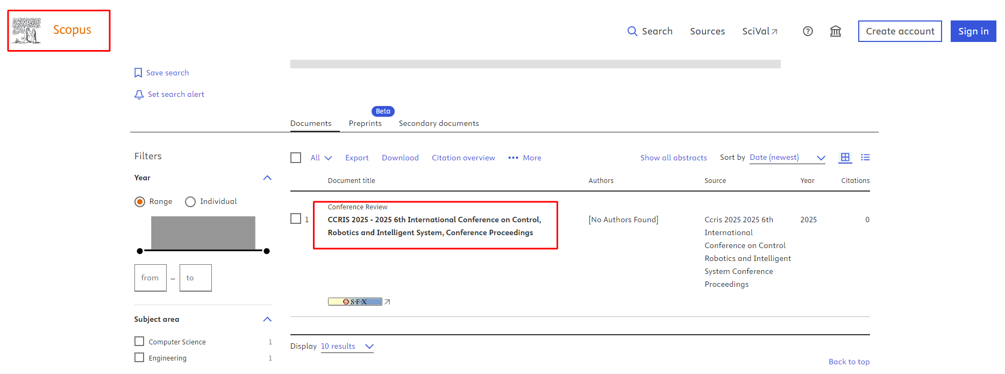Open the Display 10 results dropdown
This screenshot has width=1005, height=374.
pos(347,346)
